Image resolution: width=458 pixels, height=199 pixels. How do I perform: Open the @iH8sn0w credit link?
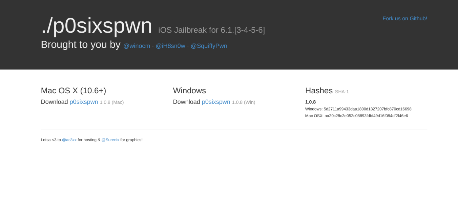pyautogui.click(x=170, y=46)
